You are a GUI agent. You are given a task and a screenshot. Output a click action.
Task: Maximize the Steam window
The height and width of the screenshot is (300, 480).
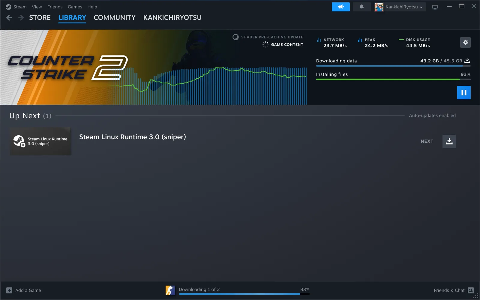tap(462, 6)
